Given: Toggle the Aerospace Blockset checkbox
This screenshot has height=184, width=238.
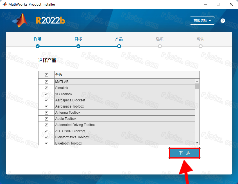Looking at the screenshot, I should [46, 100].
